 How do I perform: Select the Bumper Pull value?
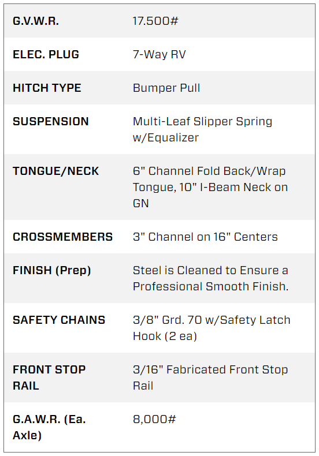tap(166, 88)
